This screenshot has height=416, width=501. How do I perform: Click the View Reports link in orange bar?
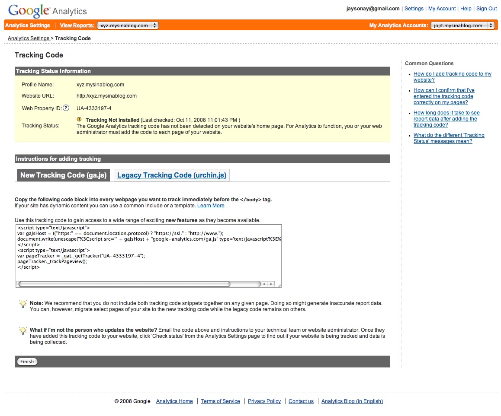pos(77,25)
